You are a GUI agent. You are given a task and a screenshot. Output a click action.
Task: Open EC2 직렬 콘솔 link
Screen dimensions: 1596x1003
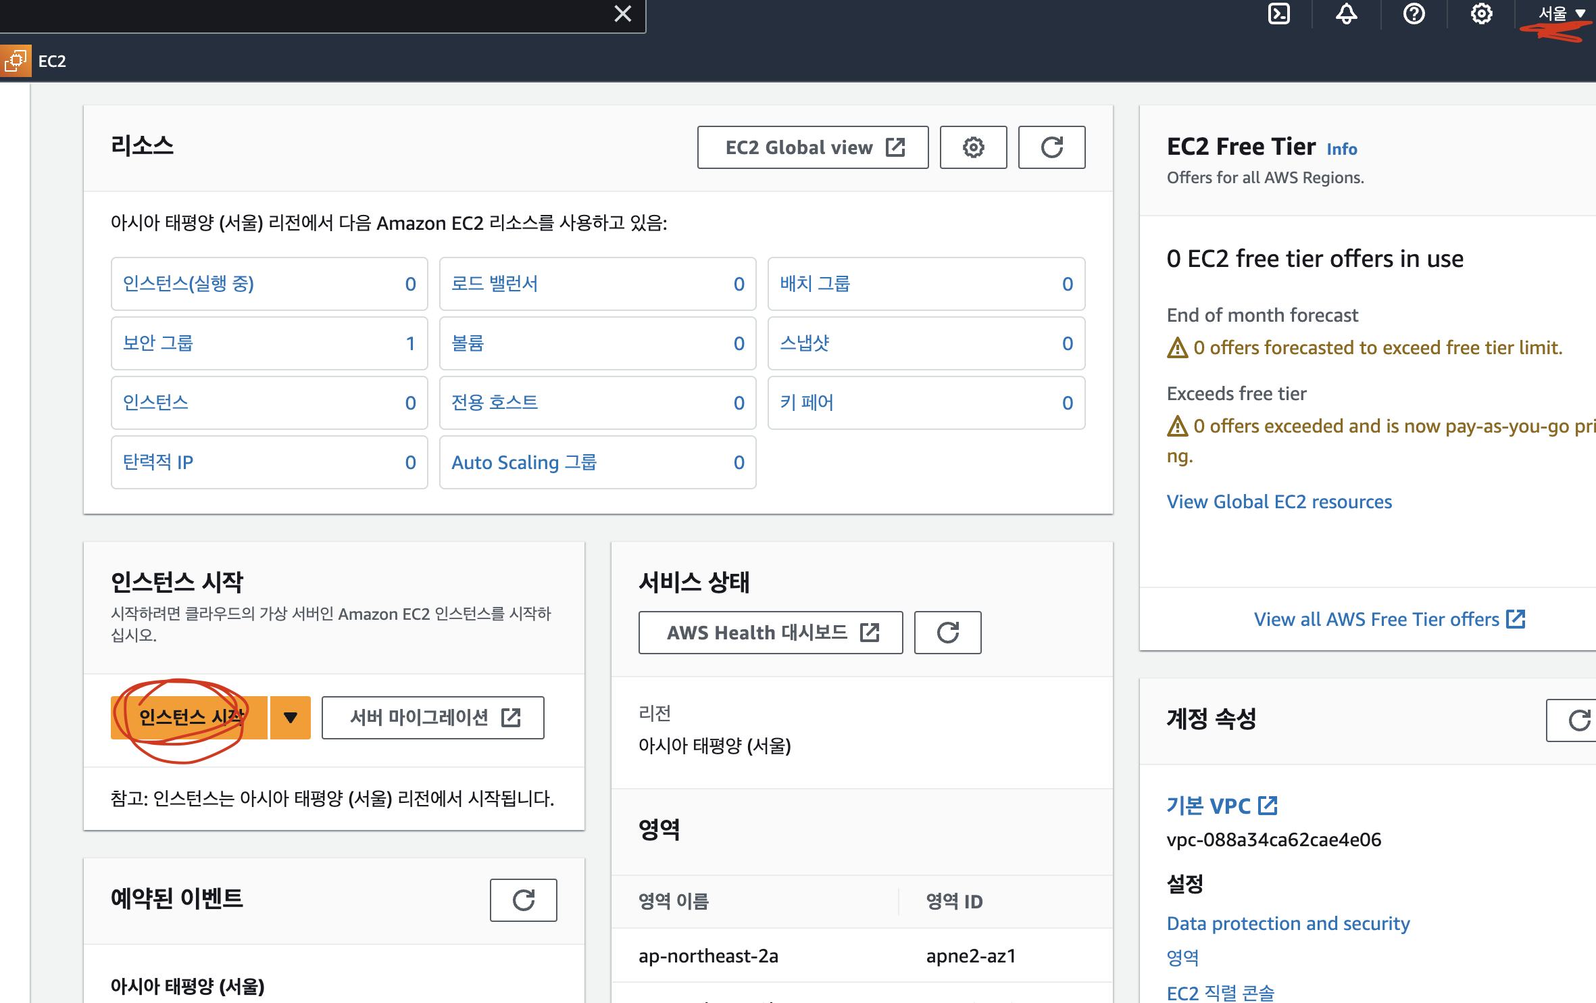(1220, 992)
